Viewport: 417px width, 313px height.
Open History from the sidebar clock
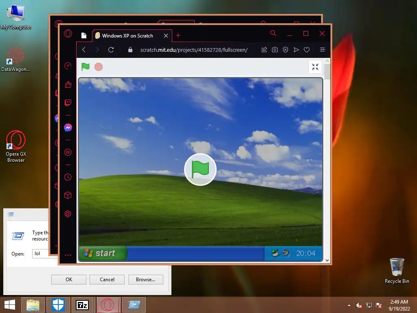click(68, 177)
